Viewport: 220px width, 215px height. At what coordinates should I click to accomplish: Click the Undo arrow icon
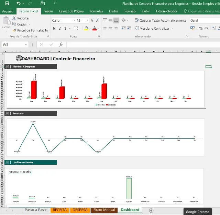(19, 3)
